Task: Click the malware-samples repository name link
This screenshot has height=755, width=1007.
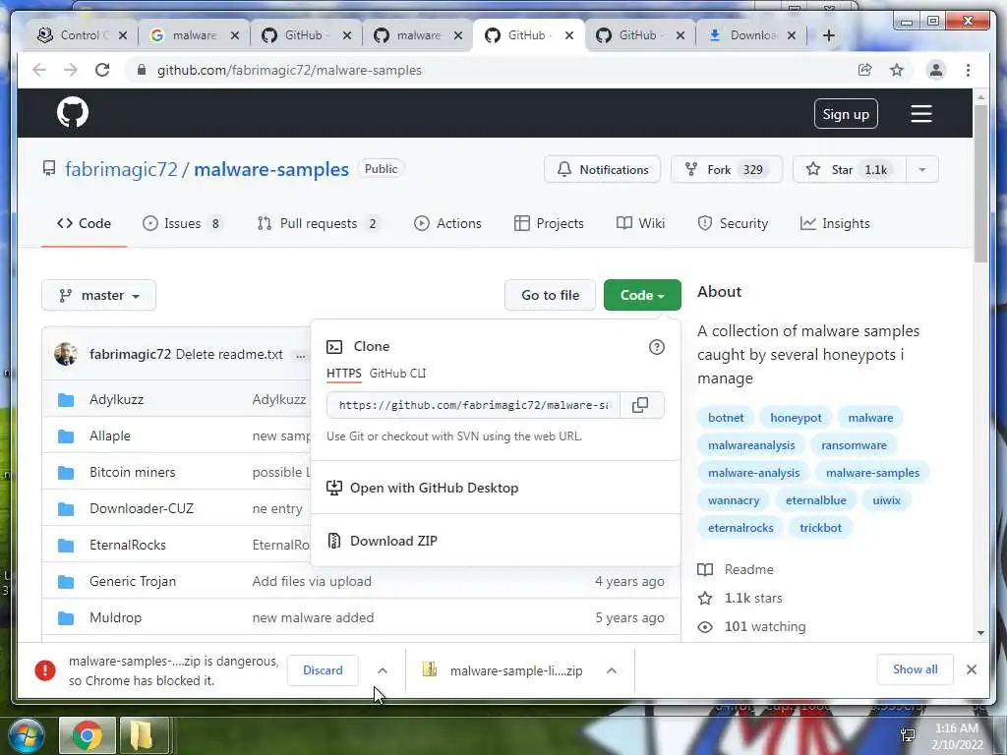Action: (271, 169)
